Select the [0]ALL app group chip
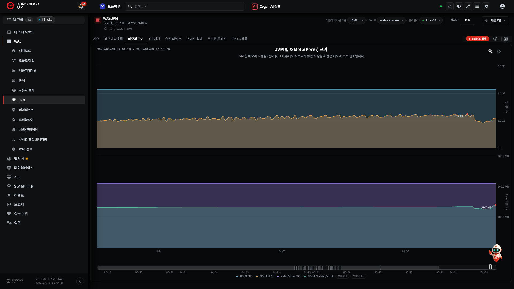The width and height of the screenshot is (514, 289). tap(46, 20)
